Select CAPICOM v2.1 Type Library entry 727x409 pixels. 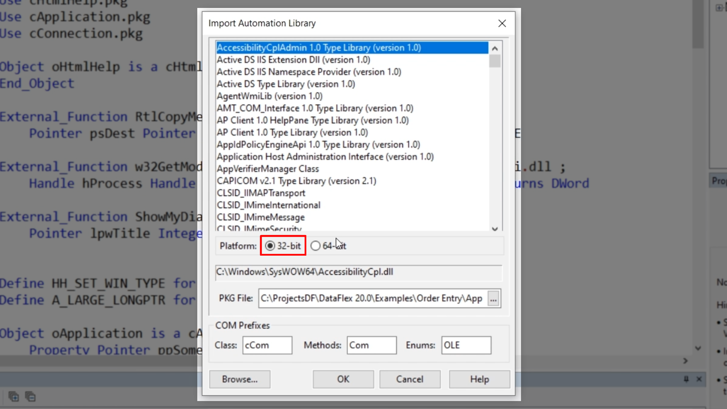pos(296,181)
